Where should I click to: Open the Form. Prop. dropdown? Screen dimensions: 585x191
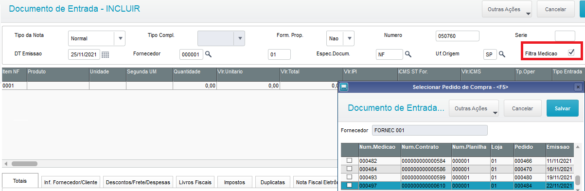349,38
